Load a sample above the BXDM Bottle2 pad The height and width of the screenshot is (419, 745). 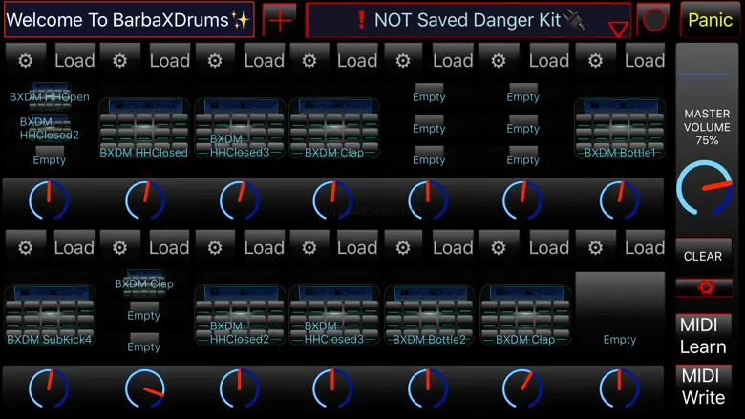pos(453,247)
